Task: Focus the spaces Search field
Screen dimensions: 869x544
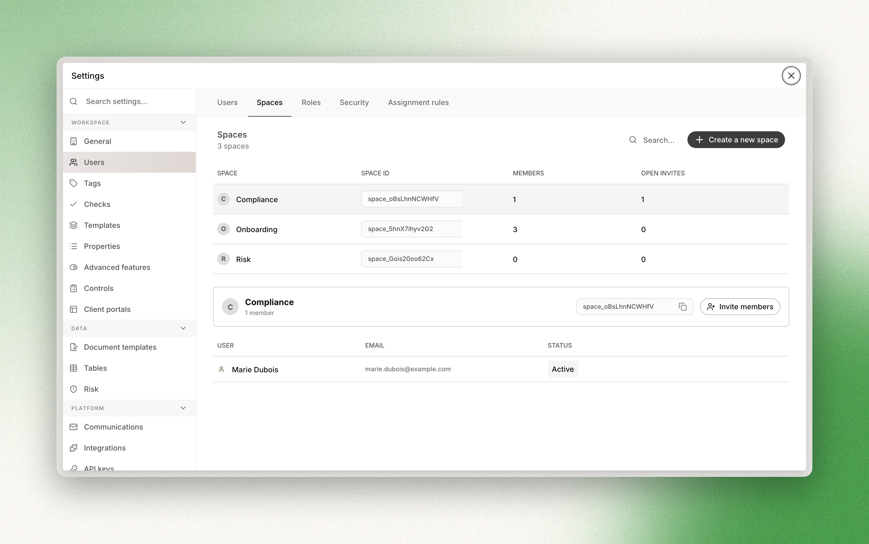Action: pos(659,140)
